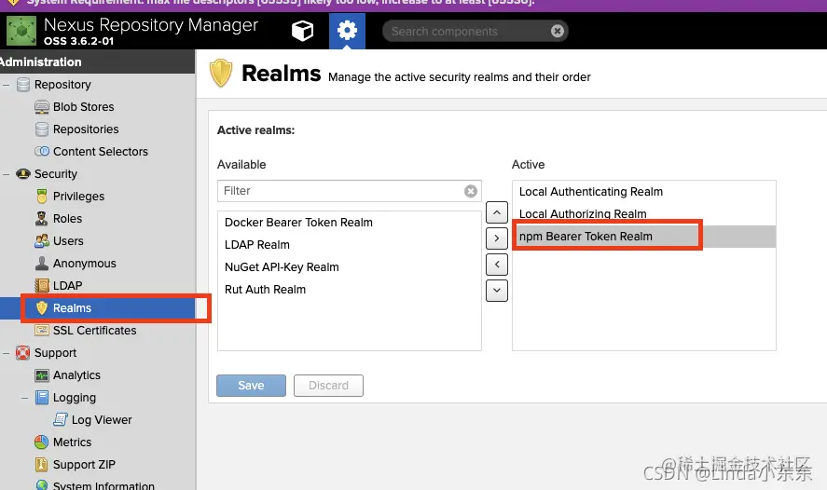
Task: Clear the Search components field
Action: (x=557, y=31)
